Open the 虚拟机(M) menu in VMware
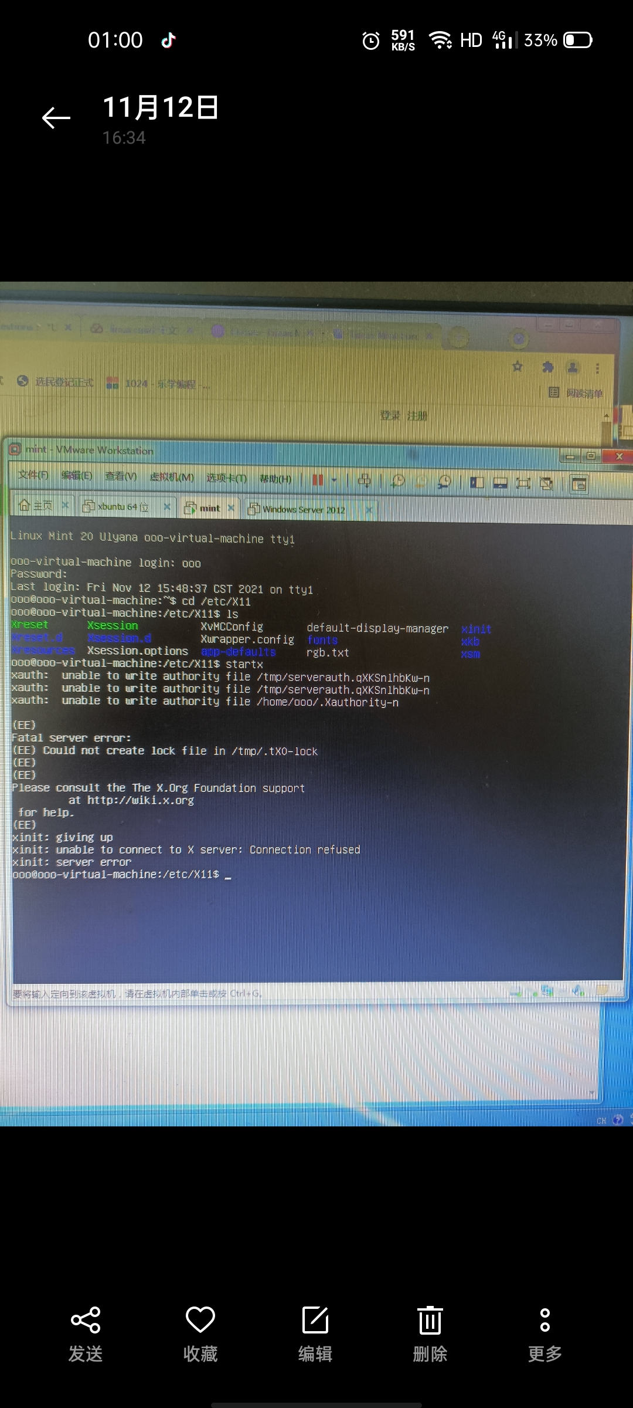 [171, 478]
